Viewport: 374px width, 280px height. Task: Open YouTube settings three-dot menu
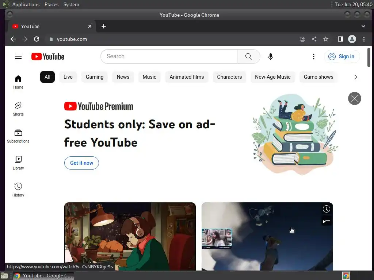tap(314, 57)
